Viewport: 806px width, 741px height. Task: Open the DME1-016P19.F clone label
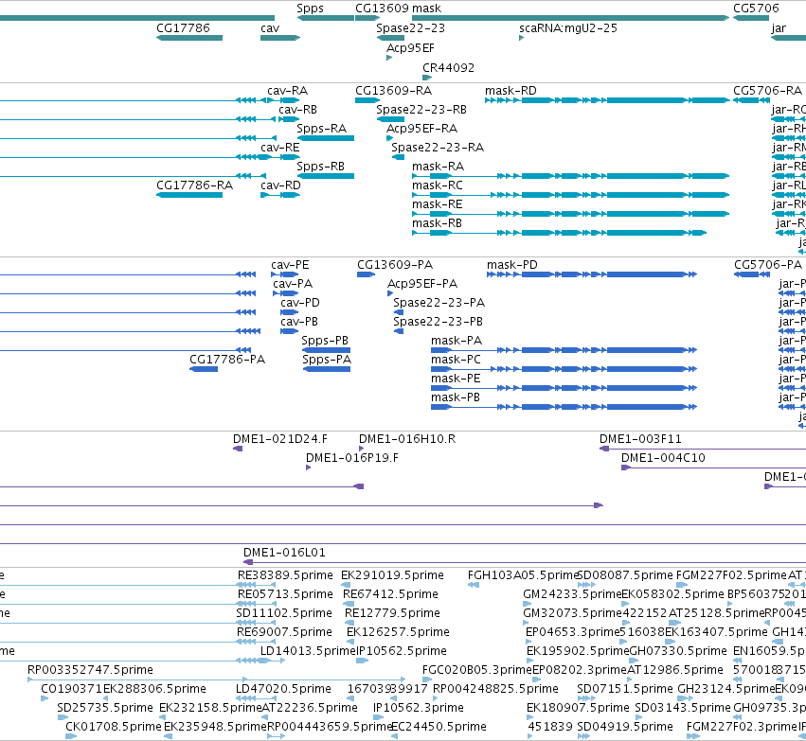pos(351,457)
